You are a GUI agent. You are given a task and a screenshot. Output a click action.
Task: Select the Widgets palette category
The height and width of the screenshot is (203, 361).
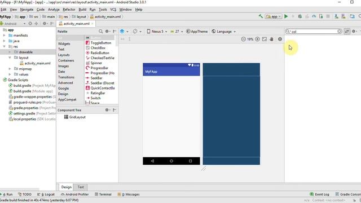[x=64, y=44]
